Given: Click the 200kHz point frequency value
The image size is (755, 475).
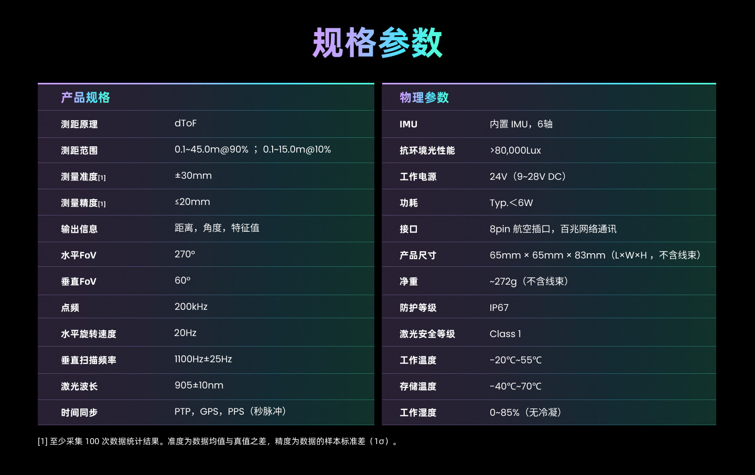Looking at the screenshot, I should tap(191, 307).
